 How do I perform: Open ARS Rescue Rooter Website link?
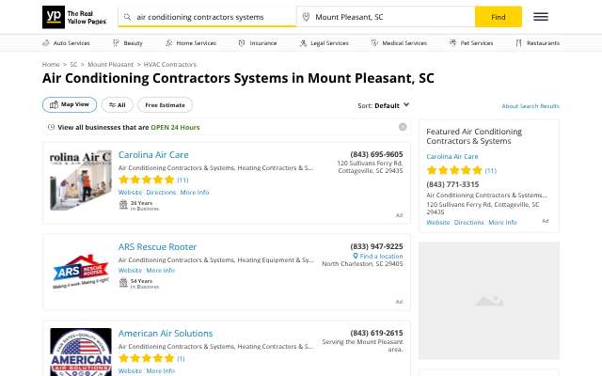(x=130, y=271)
